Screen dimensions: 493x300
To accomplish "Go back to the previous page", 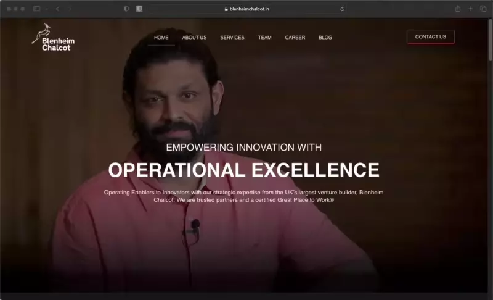I will 57,9.
